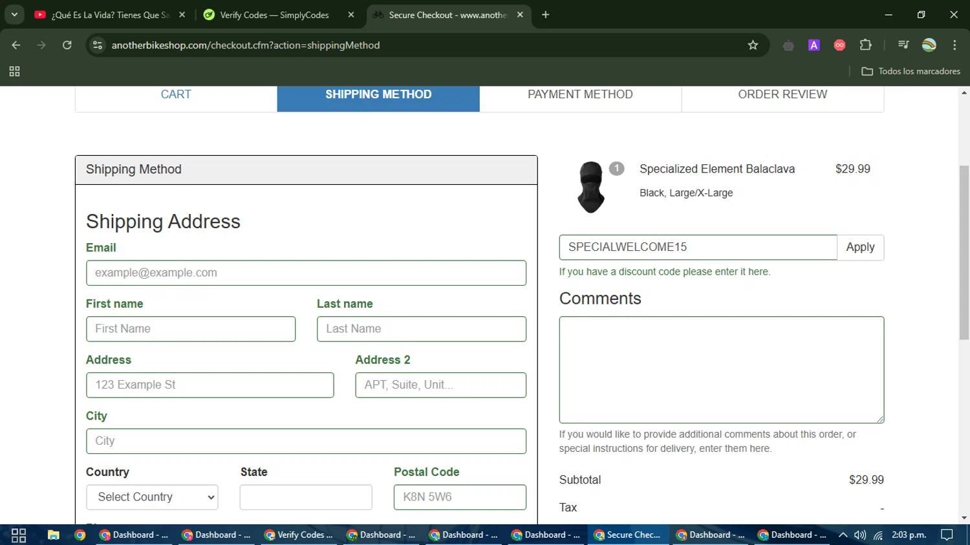Focus the First Name field
Viewport: 970px width, 545px height.
pyautogui.click(x=191, y=329)
